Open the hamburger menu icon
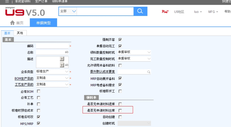Screen dimensions: 231x127 [7, 2]
